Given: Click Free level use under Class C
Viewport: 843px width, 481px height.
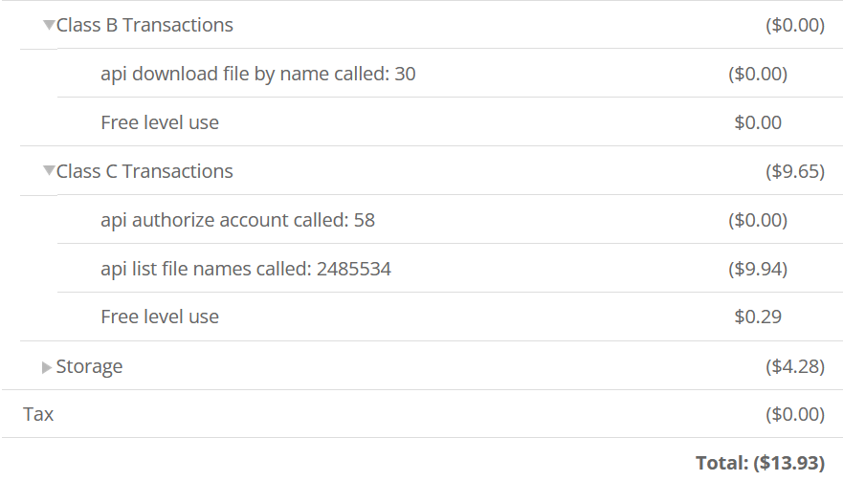Looking at the screenshot, I should 160,317.
